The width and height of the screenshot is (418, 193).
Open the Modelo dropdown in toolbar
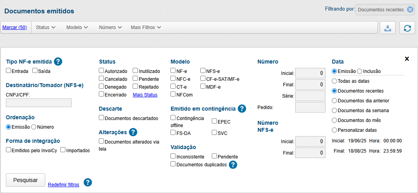(x=77, y=27)
